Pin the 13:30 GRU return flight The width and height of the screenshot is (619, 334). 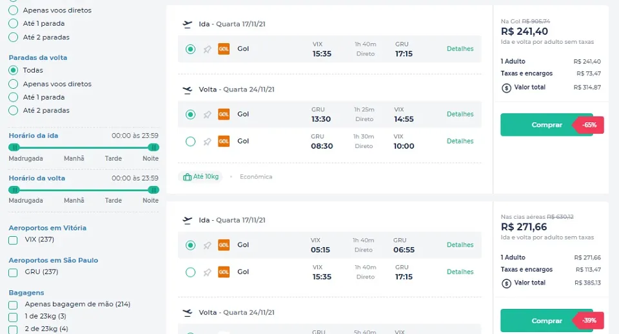tap(207, 115)
